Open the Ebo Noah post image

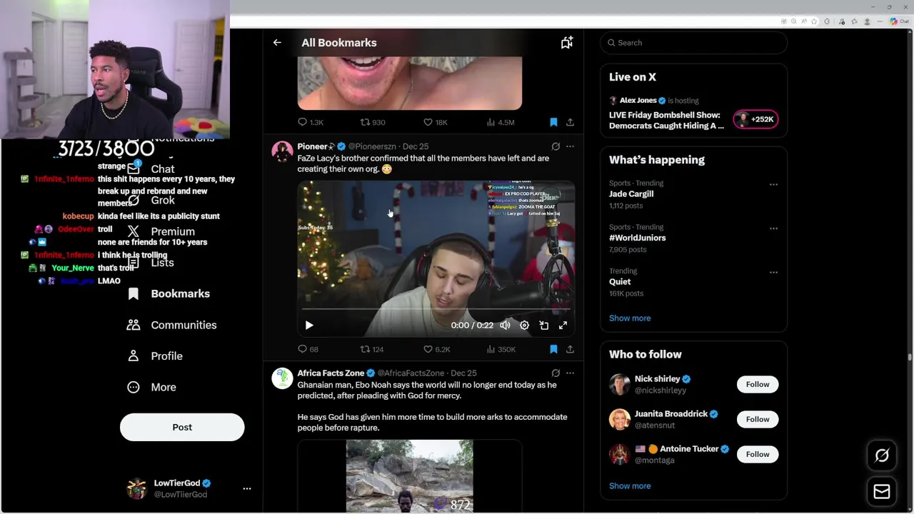point(409,476)
